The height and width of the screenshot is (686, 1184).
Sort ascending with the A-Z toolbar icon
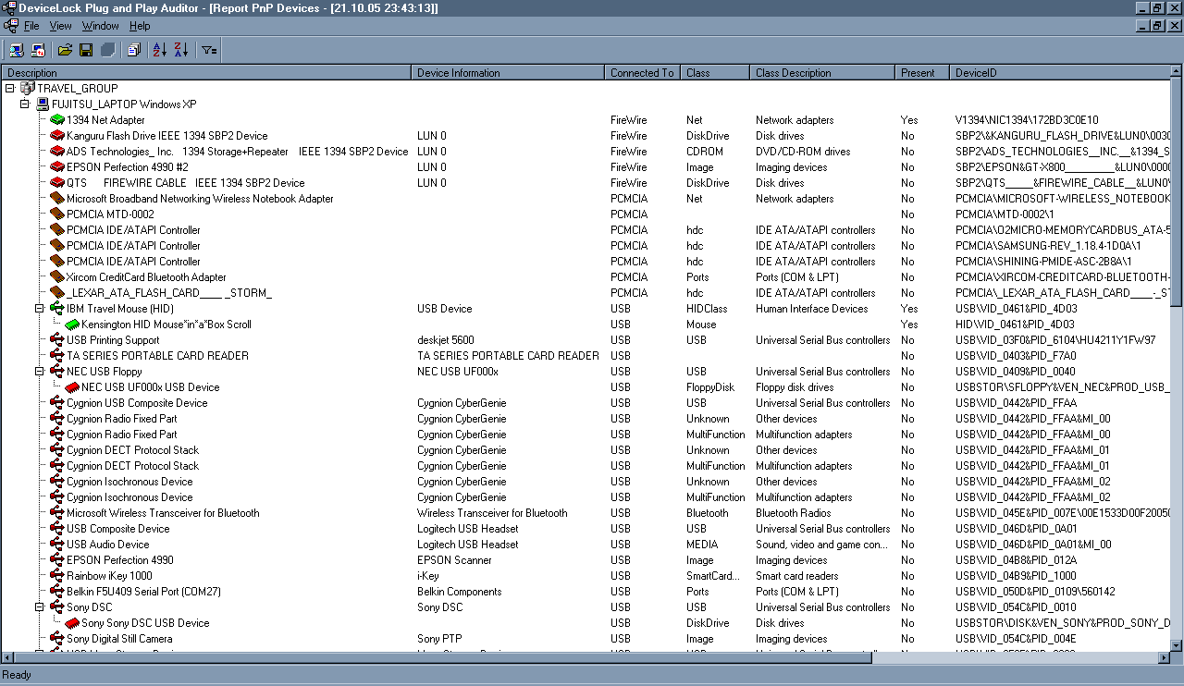coord(159,50)
